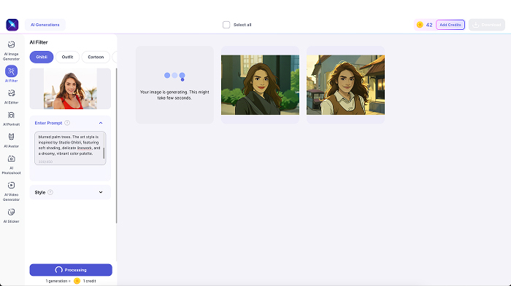Switch to the Outfit filter tab

(67, 57)
